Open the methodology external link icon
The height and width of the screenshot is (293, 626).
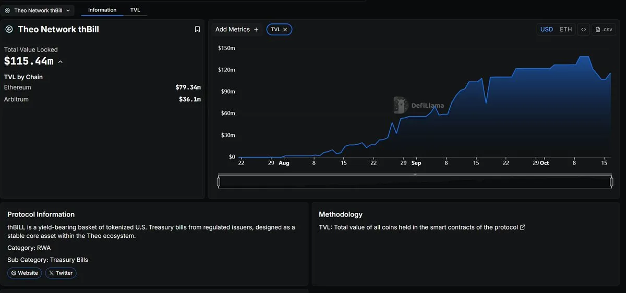(x=523, y=227)
